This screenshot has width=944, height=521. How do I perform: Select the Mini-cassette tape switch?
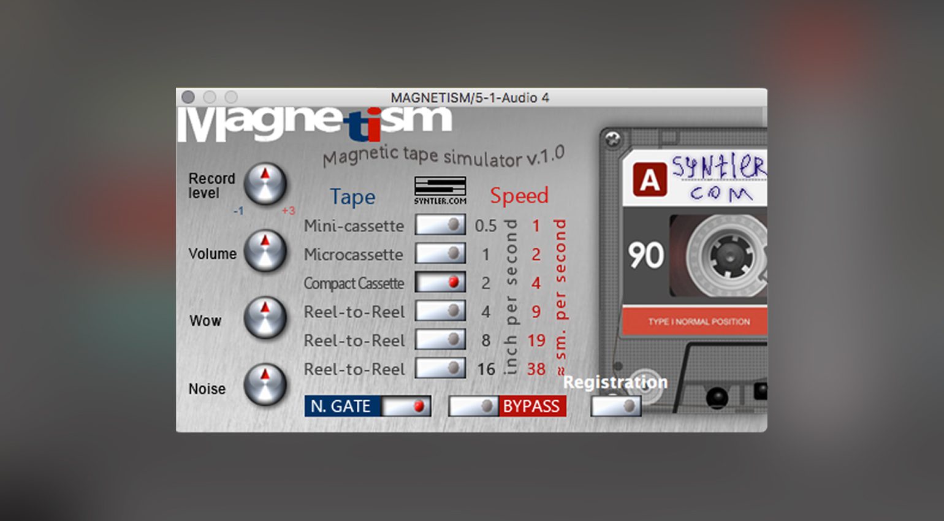(440, 225)
